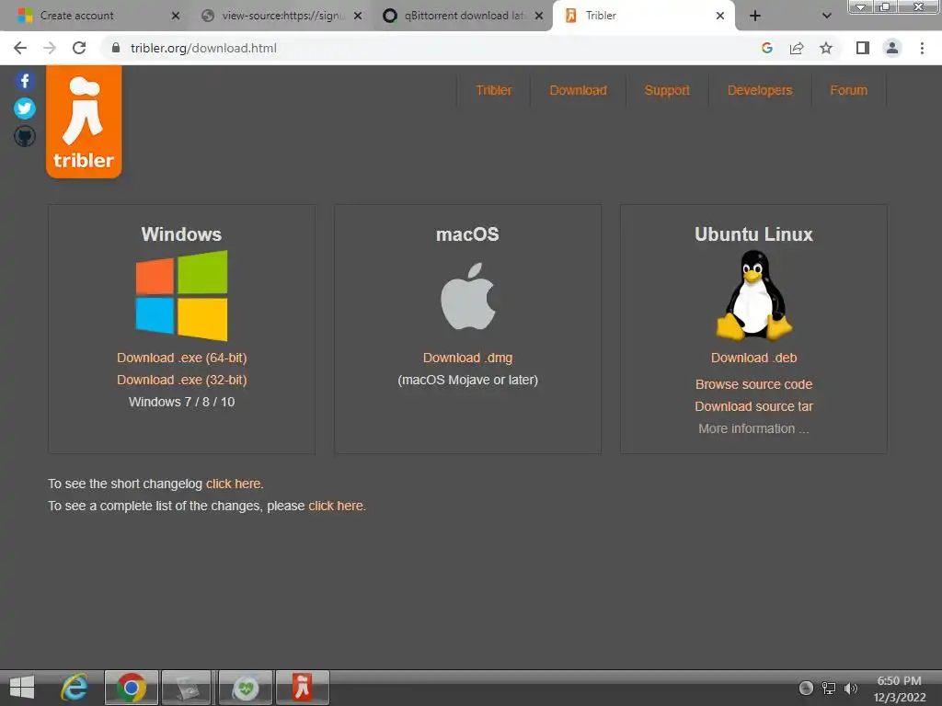Click the volume speaker tray icon

pyautogui.click(x=851, y=688)
